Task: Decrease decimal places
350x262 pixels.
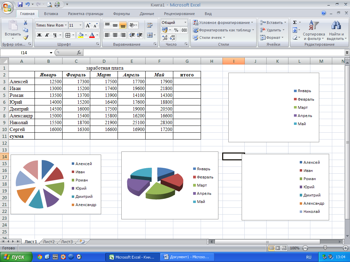Action: coord(172,38)
